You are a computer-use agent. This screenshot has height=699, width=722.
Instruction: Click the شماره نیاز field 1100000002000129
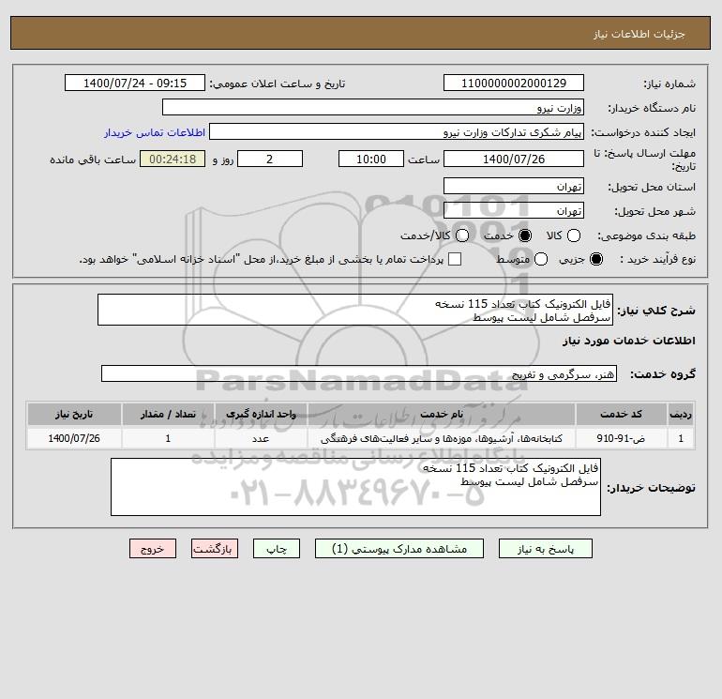[514, 83]
